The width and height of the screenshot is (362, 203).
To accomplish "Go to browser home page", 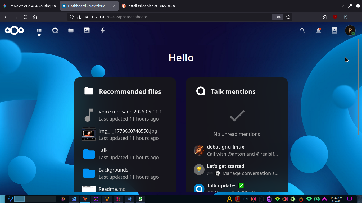I will tap(35, 17).
